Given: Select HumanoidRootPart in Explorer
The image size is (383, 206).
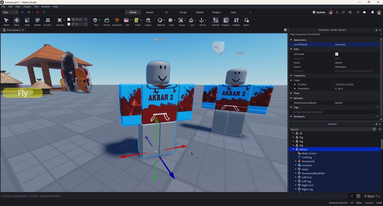Looking at the screenshot, I should coord(313,173).
